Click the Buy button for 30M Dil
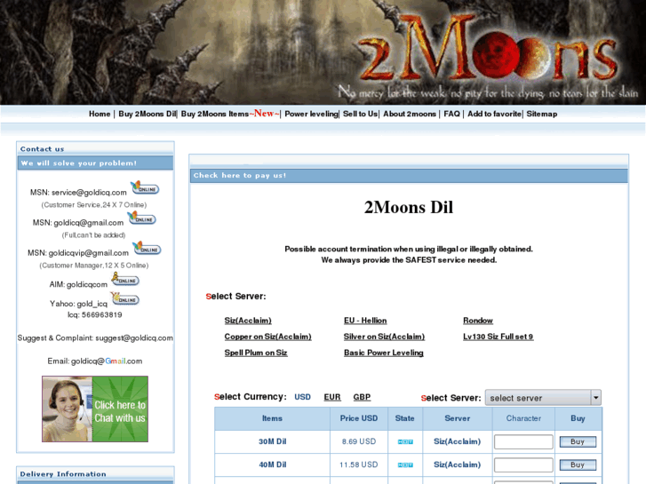Viewport: 646px width, 484px height. coord(578,442)
